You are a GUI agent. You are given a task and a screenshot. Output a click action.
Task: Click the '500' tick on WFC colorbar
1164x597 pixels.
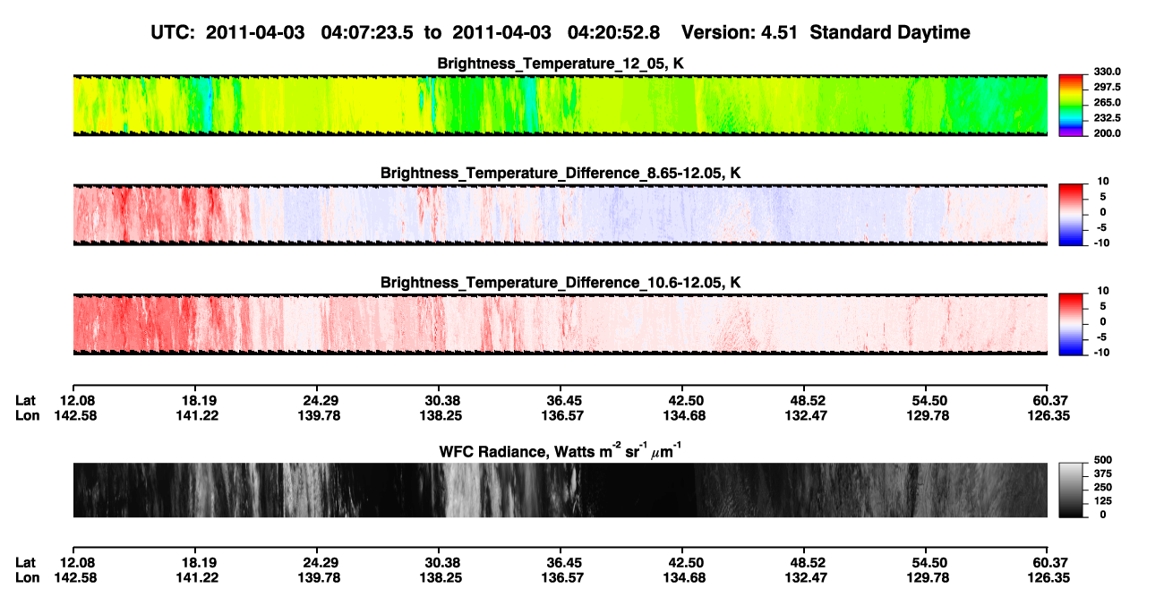1101,459
